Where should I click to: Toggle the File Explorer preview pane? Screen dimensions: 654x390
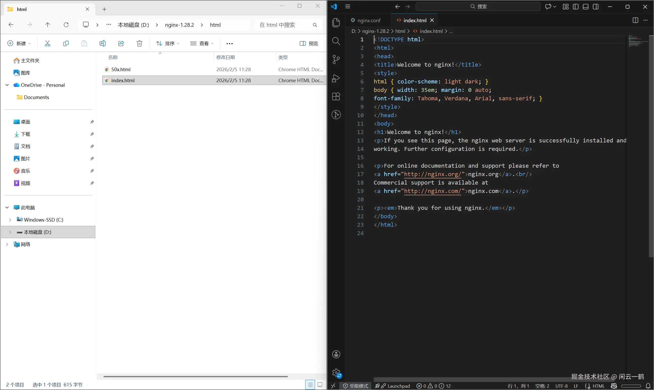tap(309, 43)
